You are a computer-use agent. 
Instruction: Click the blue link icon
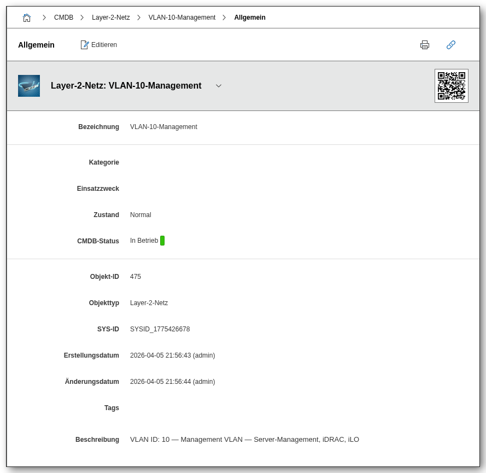tap(451, 45)
